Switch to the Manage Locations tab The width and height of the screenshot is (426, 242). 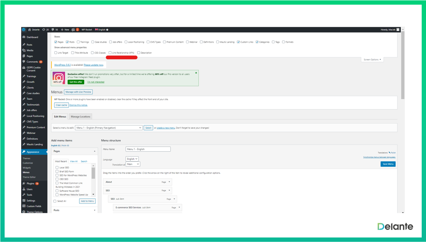pyautogui.click(x=80, y=117)
